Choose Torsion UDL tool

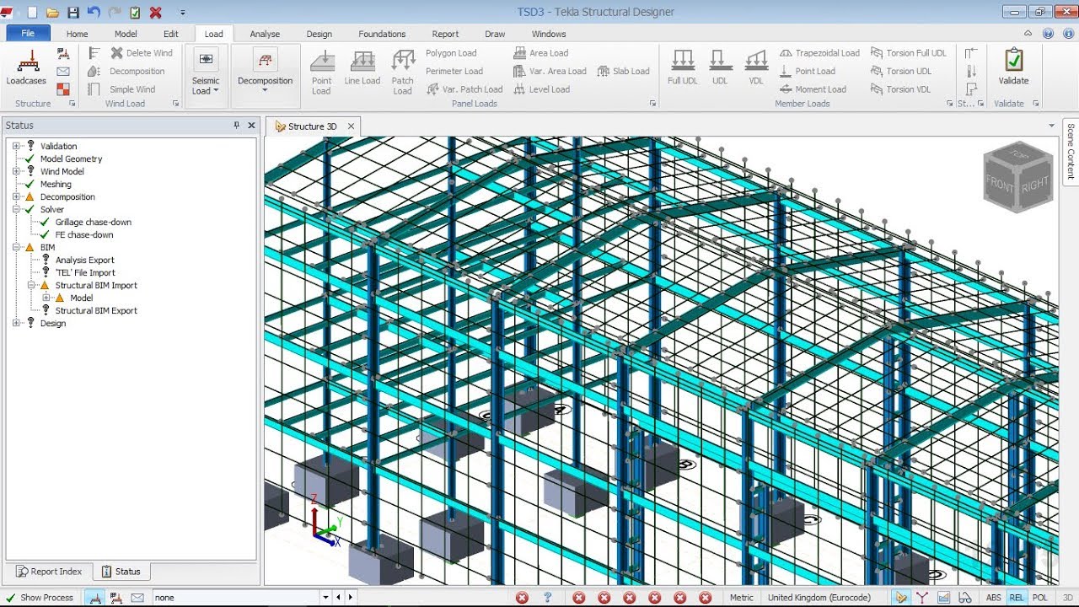(900, 71)
